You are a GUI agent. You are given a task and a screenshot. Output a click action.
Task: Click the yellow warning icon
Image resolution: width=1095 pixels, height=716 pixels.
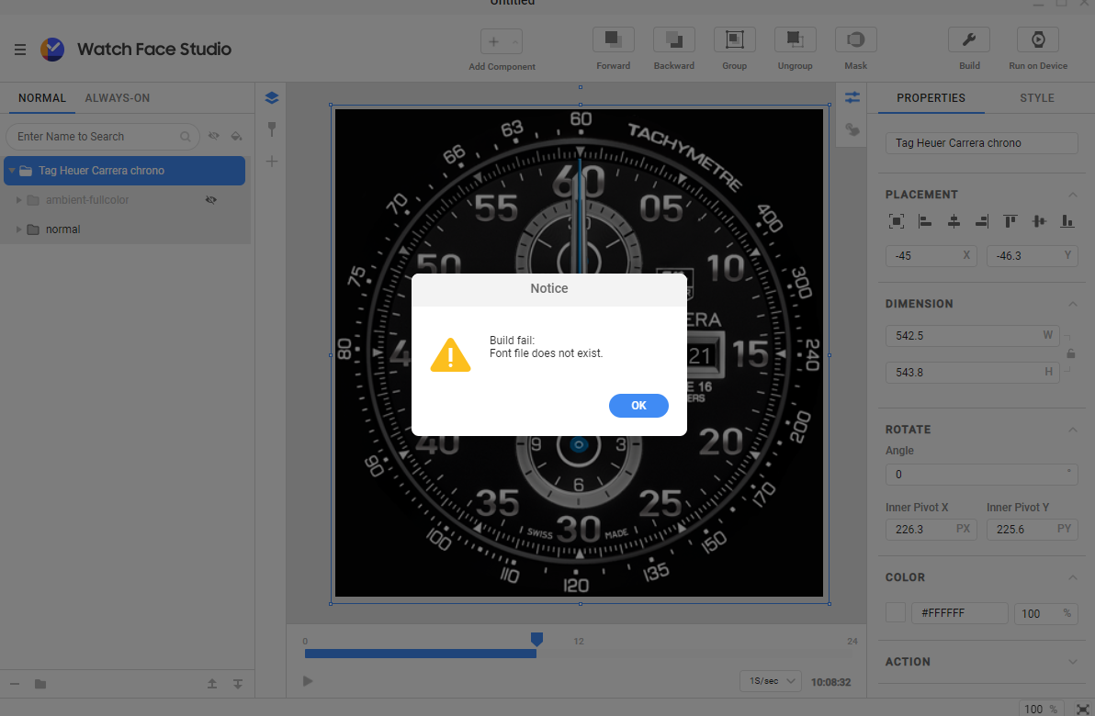pos(450,355)
